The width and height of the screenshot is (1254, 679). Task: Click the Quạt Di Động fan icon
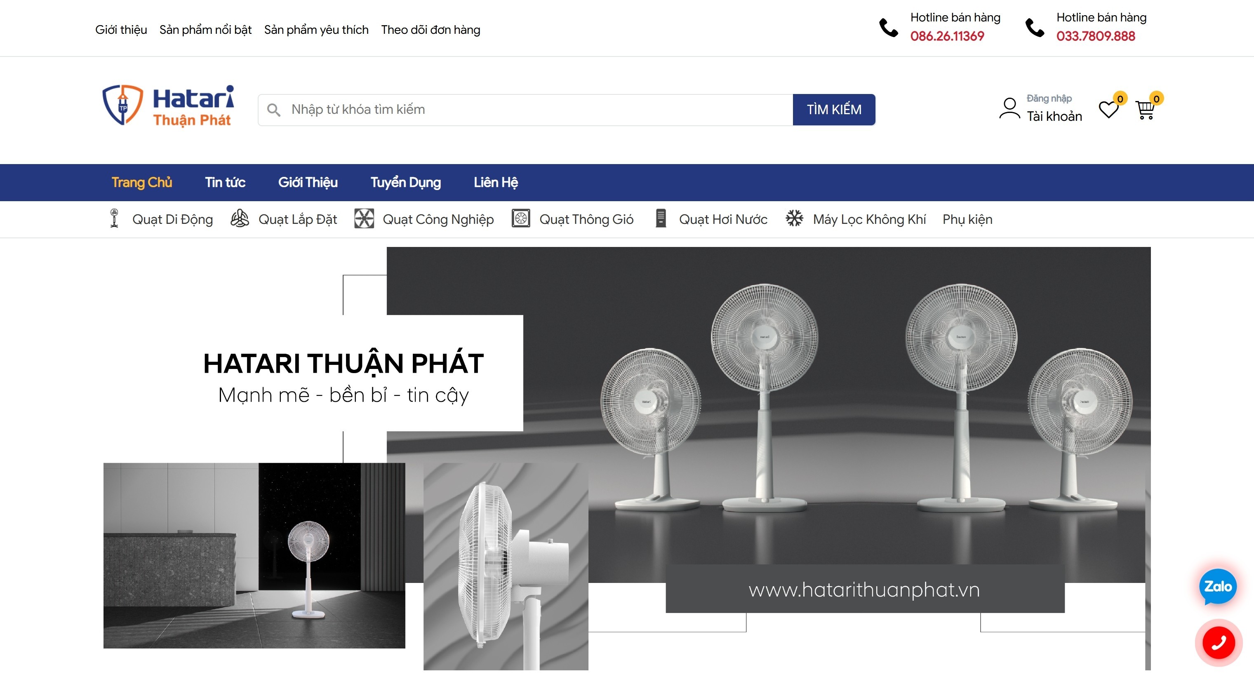pyautogui.click(x=113, y=219)
